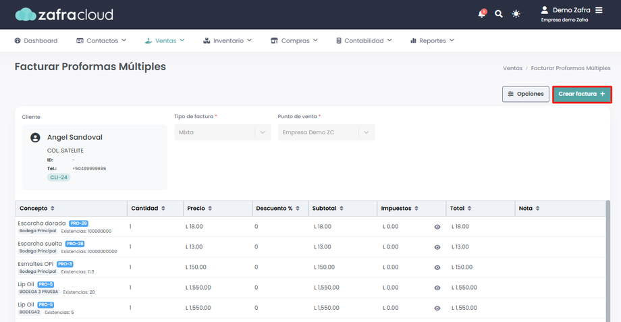This screenshot has height=322, width=621.
Task: Click the Ventas breadcrumb link
Action: [x=512, y=68]
